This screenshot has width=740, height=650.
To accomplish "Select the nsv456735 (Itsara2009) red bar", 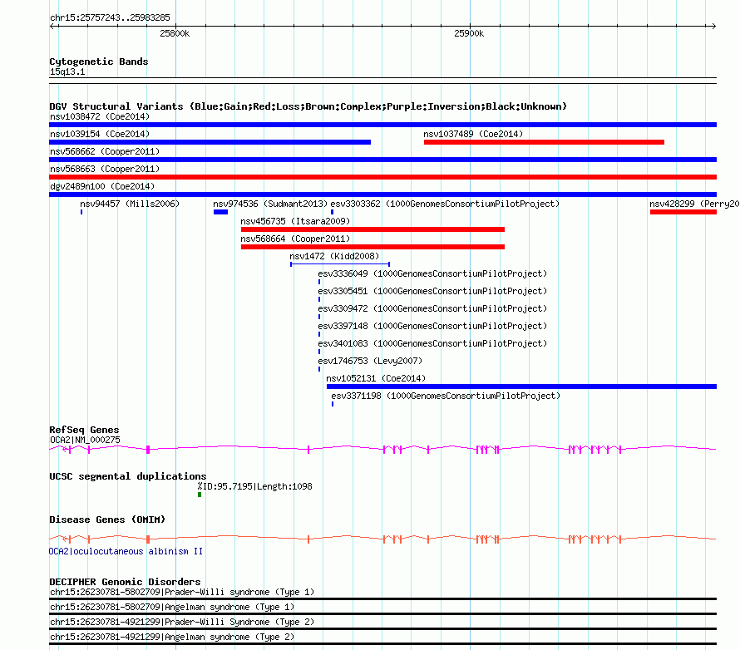I will (x=372, y=229).
